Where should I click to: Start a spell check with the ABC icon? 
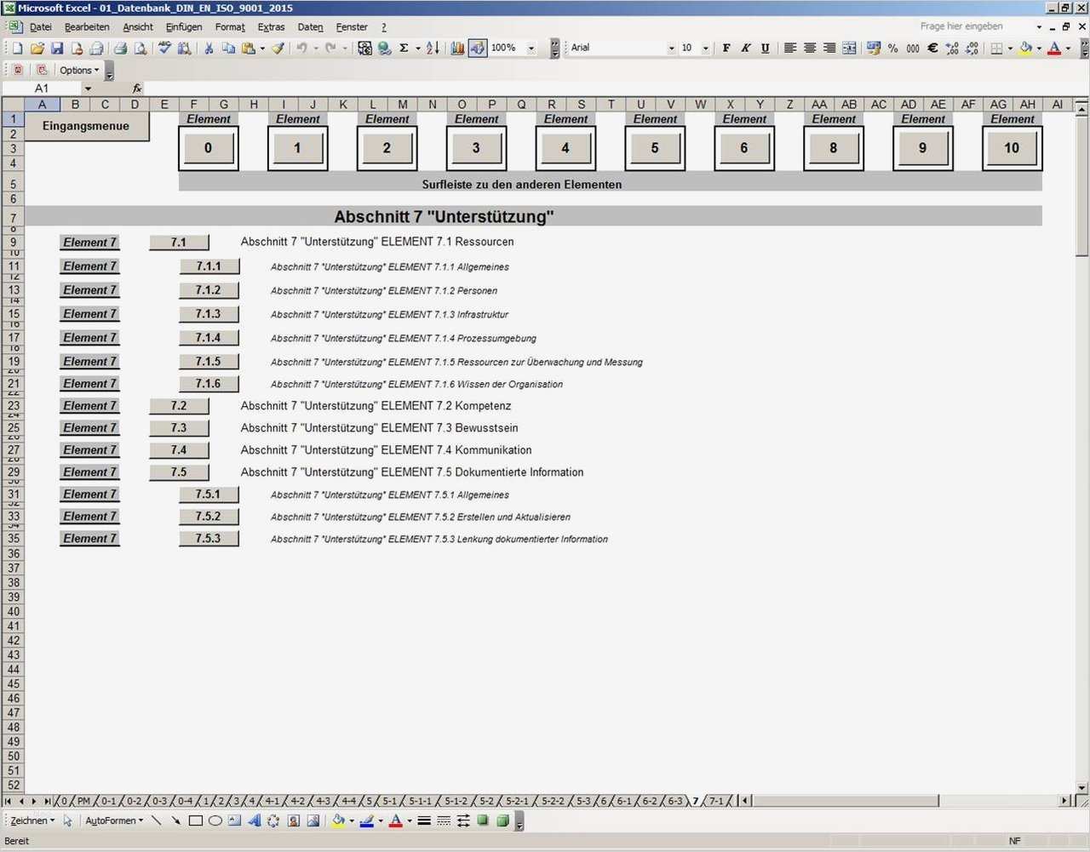coord(163,48)
